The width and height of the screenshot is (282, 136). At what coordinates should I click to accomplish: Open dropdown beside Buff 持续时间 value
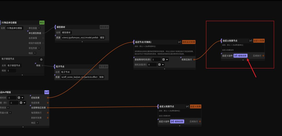[x=21, y=98]
